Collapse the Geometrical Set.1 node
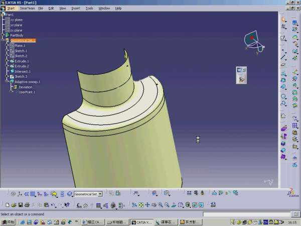 tap(7, 40)
